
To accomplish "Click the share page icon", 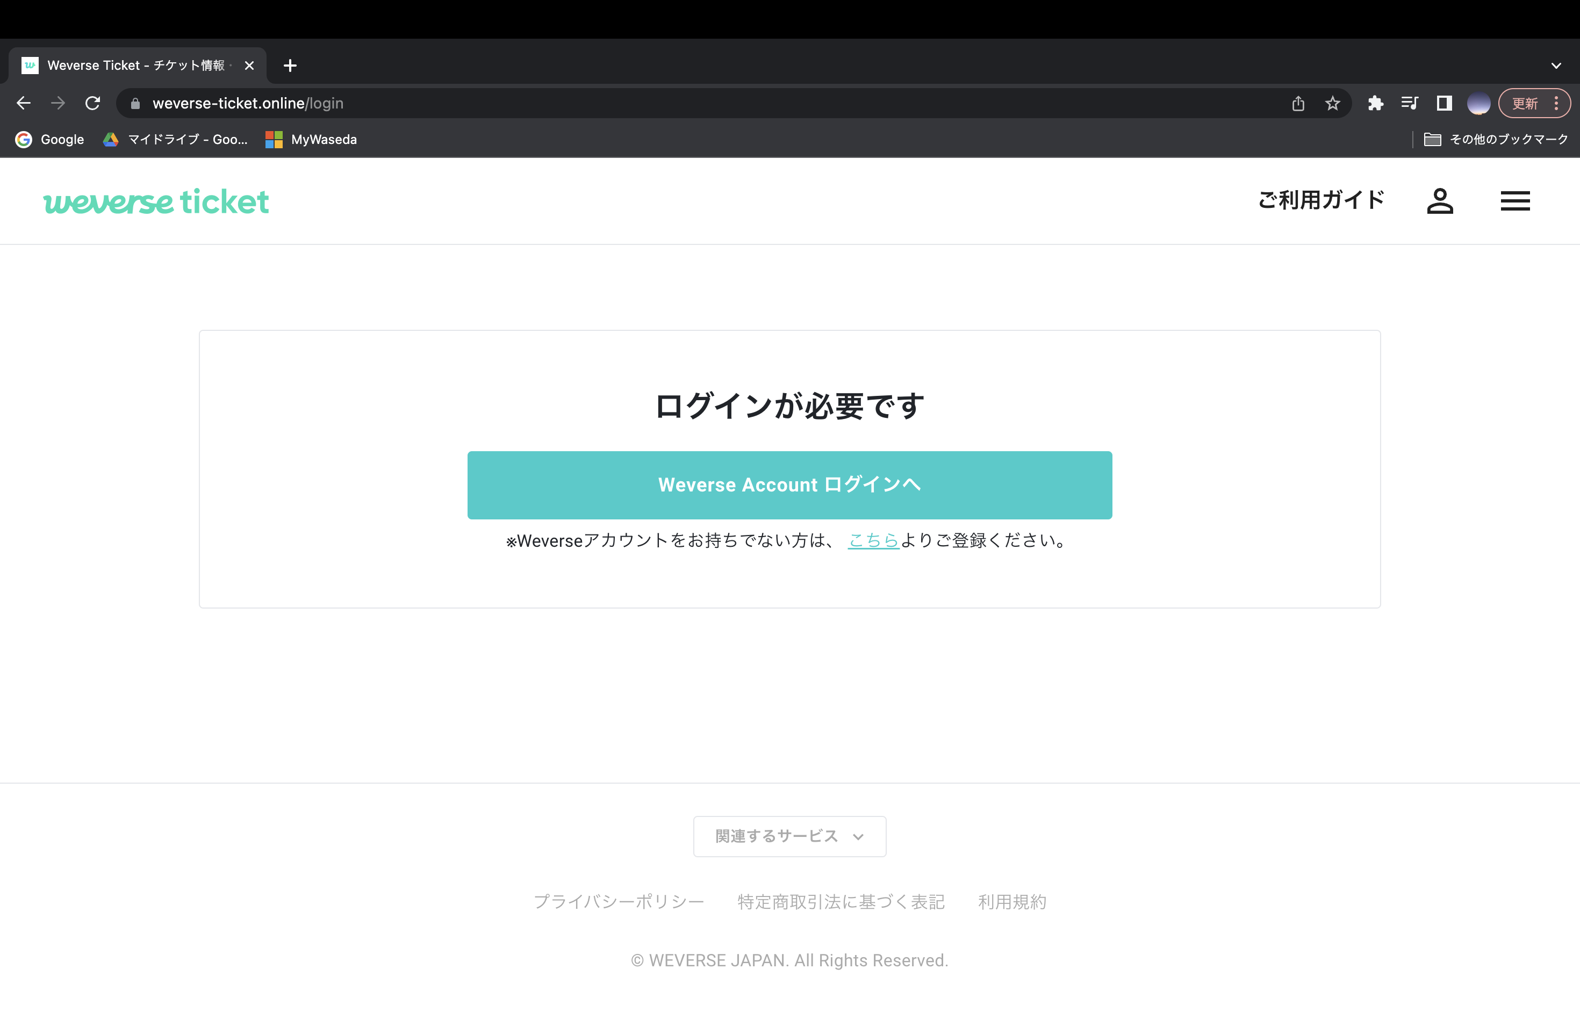I will point(1298,104).
